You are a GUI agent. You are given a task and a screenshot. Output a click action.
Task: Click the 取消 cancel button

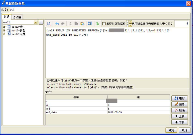coord(185,130)
